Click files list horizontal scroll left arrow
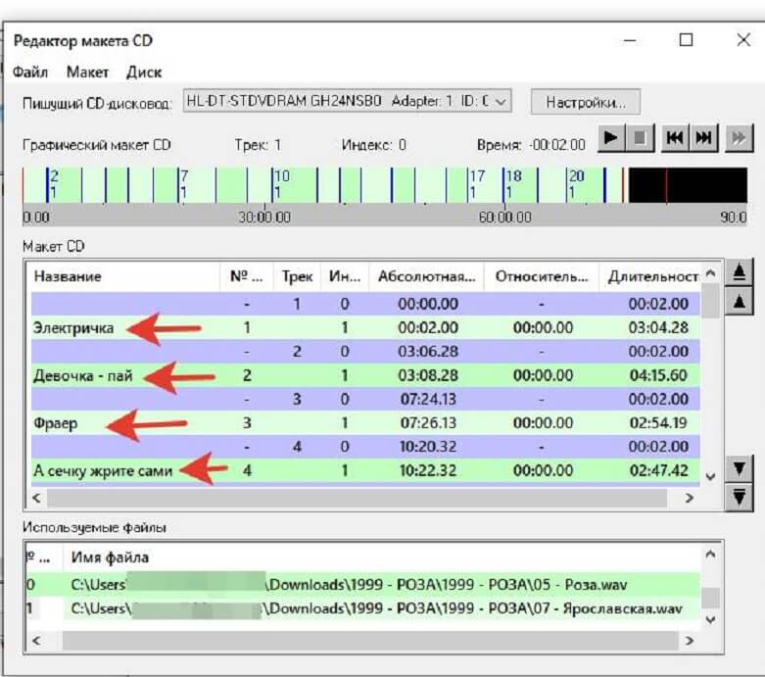The height and width of the screenshot is (677, 765). pyautogui.click(x=36, y=641)
